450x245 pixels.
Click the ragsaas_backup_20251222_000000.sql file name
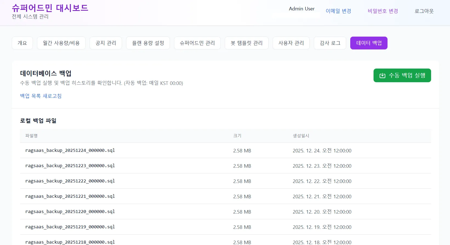coord(70,181)
